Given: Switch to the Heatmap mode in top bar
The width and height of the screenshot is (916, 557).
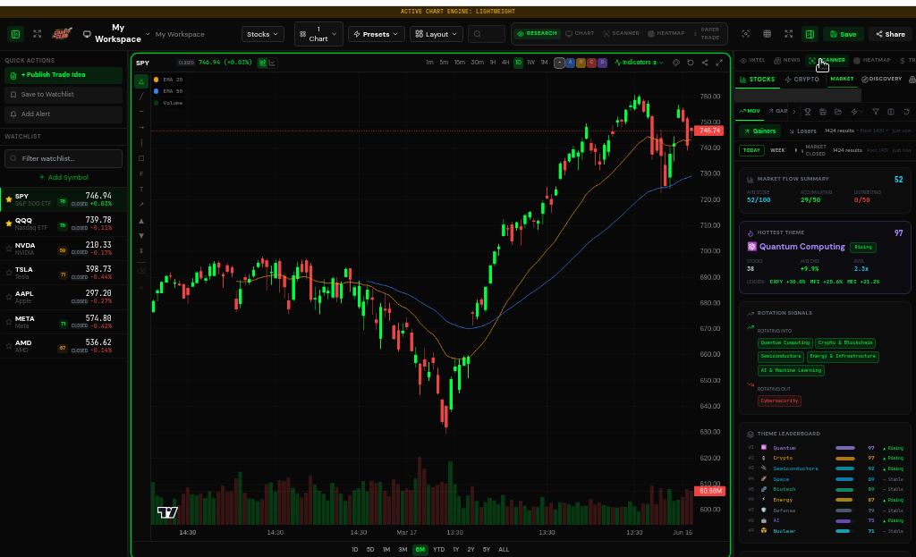Looking at the screenshot, I should 666,34.
